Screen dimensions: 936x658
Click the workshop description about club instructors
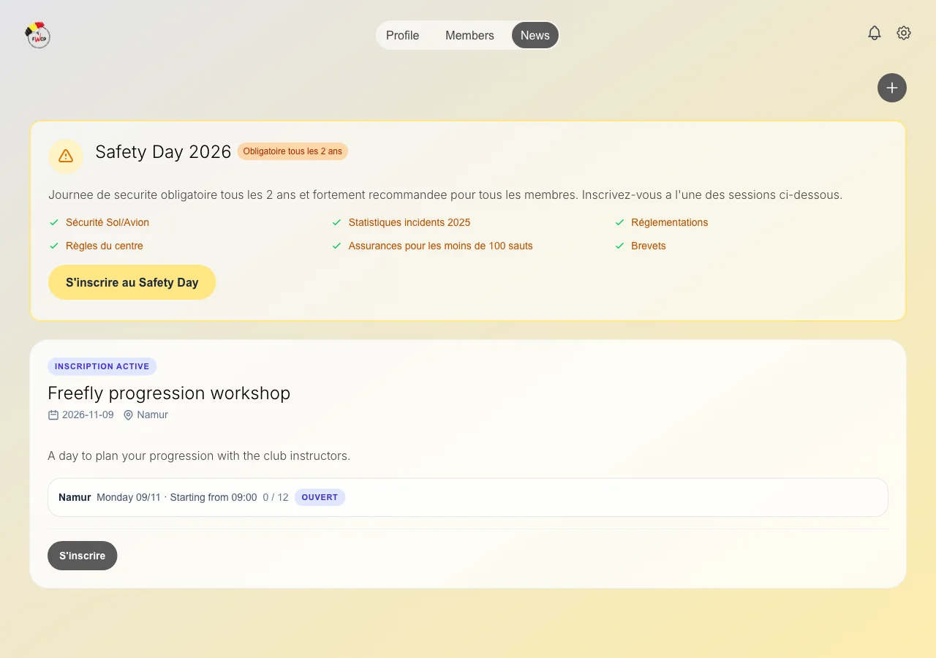click(x=199, y=455)
